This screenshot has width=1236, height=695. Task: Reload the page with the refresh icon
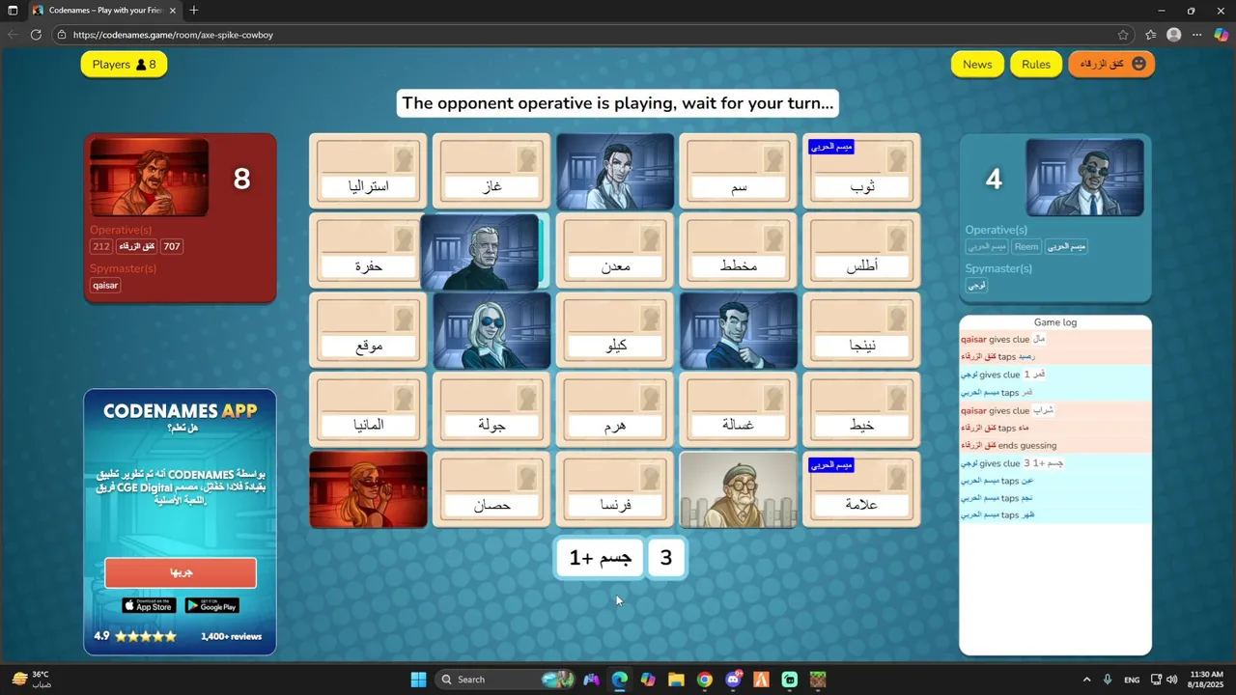coord(36,35)
